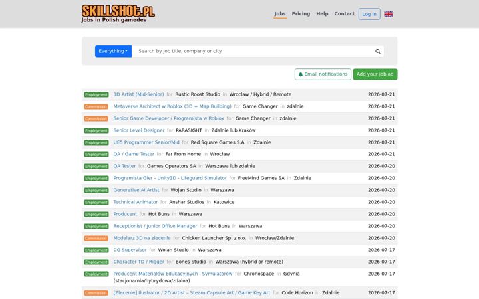Click company name Rustic Roost Studio

(x=198, y=94)
